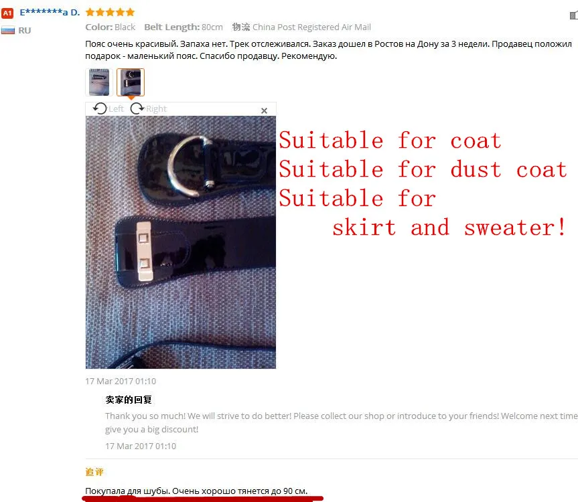Click the A1 buyer level badge

[7, 13]
